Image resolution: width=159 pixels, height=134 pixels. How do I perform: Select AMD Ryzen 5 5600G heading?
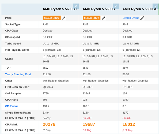(99, 9)
